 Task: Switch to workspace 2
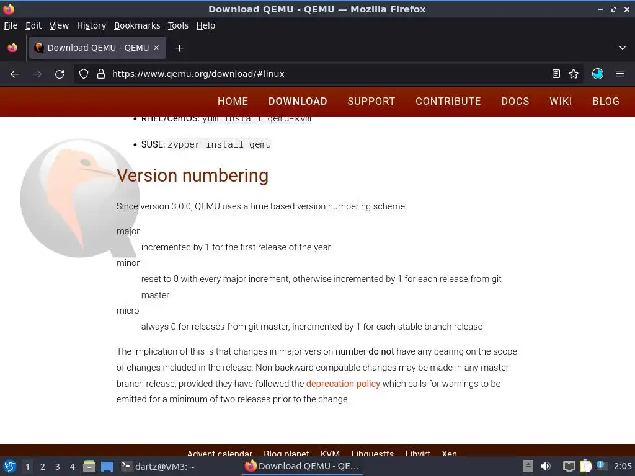click(43, 467)
